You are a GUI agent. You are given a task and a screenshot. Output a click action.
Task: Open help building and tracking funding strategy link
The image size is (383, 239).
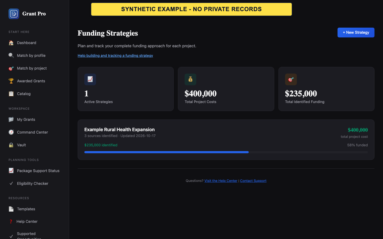[x=115, y=56]
